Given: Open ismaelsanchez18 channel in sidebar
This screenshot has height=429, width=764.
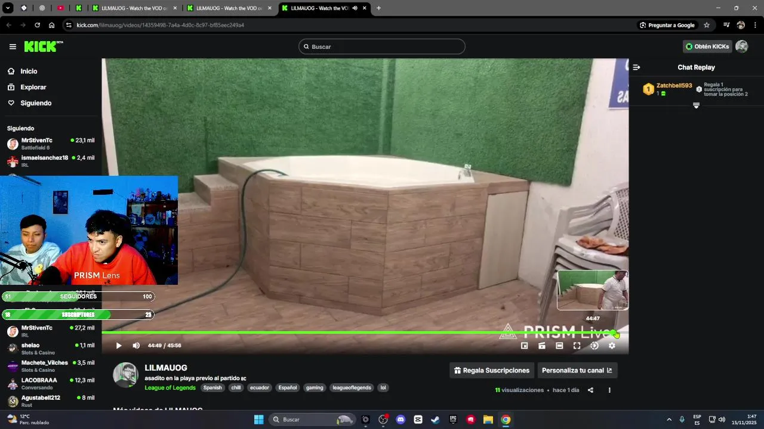Looking at the screenshot, I should click(x=51, y=161).
